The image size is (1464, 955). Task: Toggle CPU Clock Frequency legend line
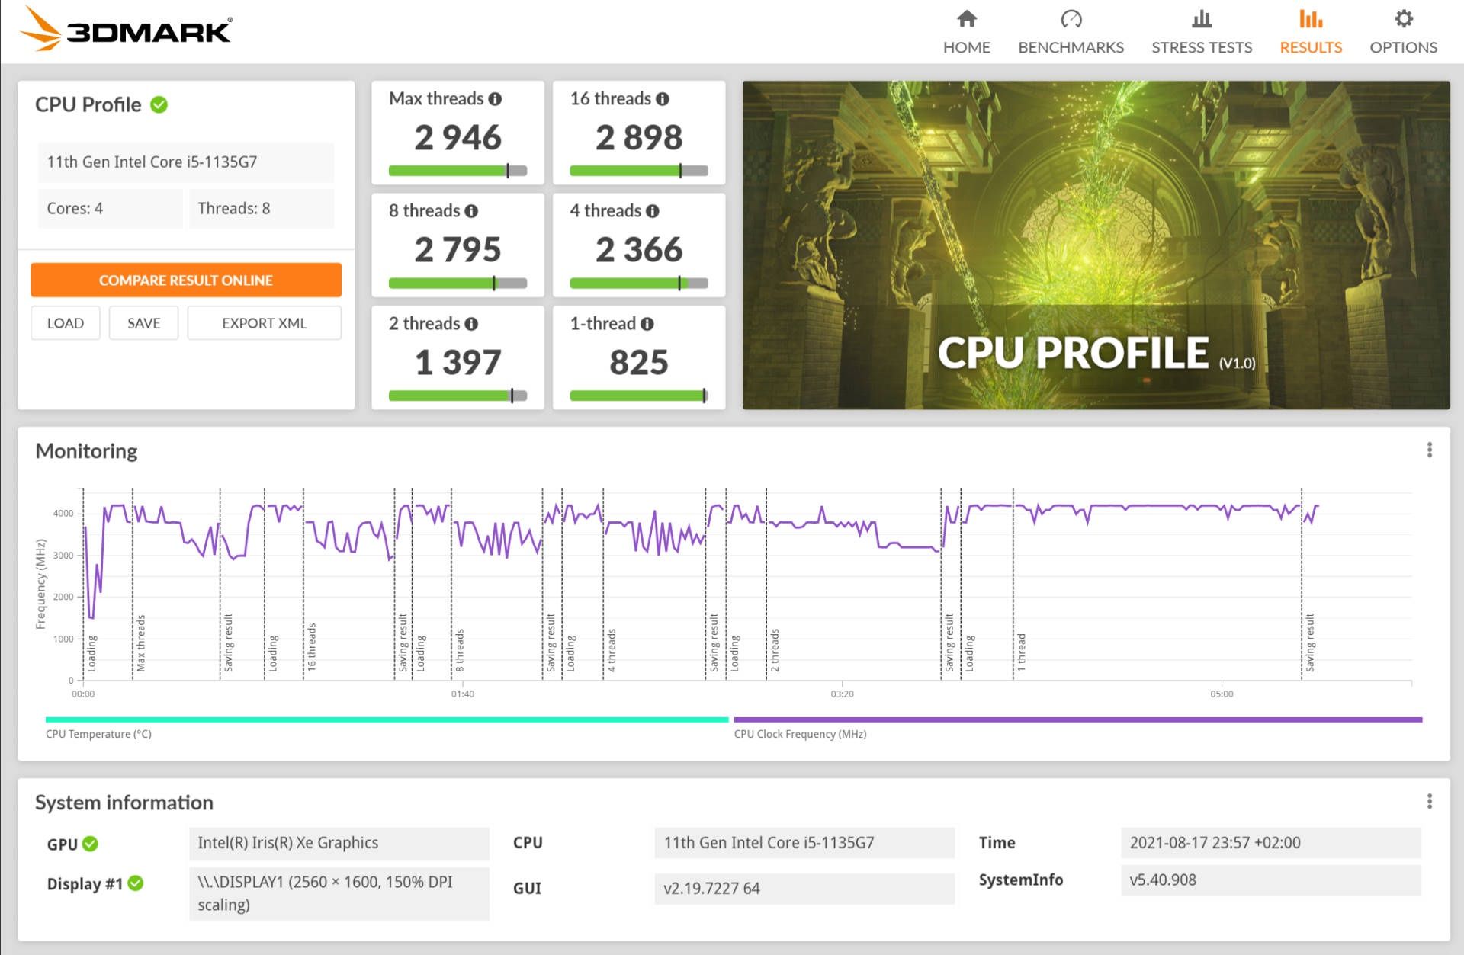pos(1077,719)
